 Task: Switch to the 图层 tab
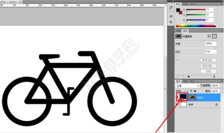point(178,81)
